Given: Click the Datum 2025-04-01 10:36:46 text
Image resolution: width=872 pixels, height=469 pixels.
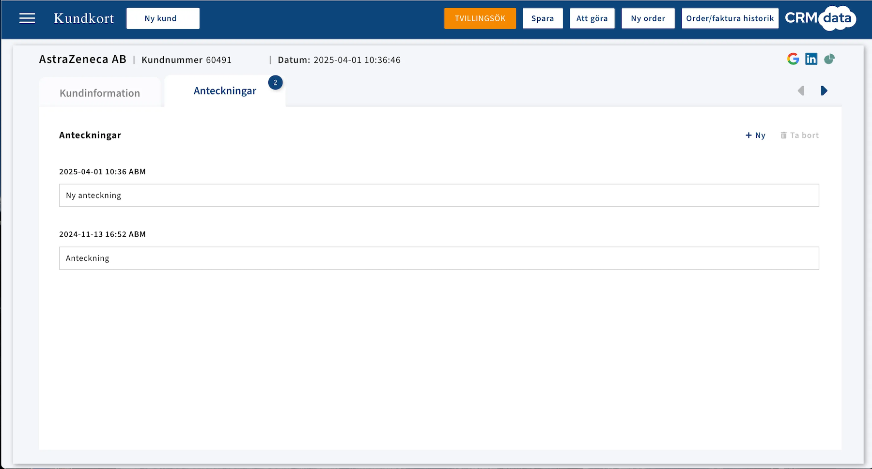Looking at the screenshot, I should coord(339,60).
